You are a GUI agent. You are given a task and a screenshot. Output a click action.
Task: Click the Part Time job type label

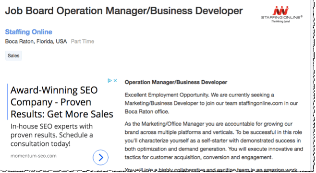pyautogui.click(x=83, y=41)
